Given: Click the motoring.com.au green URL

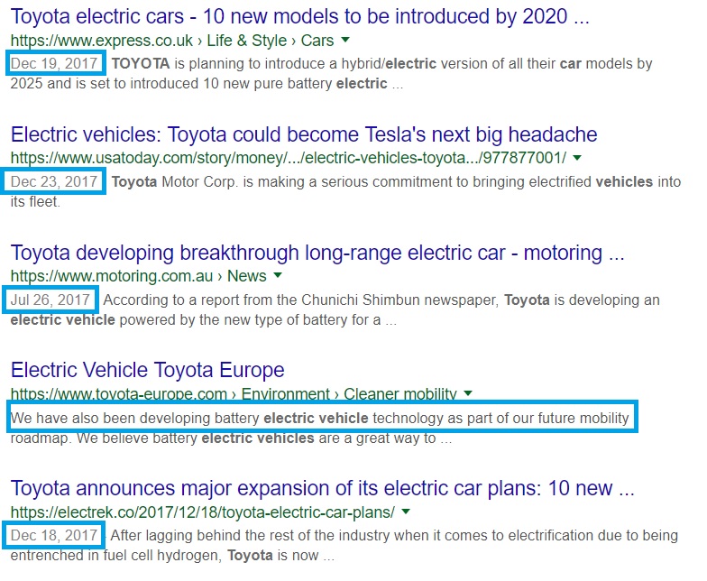Looking at the screenshot, I should pos(139,276).
